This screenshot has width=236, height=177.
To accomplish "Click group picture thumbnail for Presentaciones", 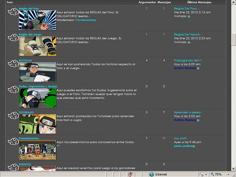I will (x=37, y=150).
